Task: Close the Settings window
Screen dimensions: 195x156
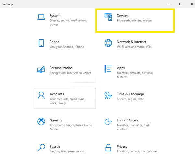Action: pos(192,4)
